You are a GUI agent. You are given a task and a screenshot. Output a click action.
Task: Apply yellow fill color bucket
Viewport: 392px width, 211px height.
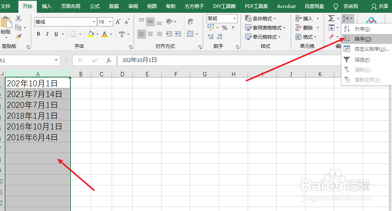(x=91, y=34)
